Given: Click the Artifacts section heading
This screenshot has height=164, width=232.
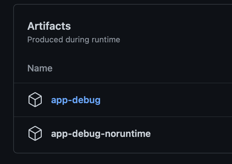Looking at the screenshot, I should pyautogui.click(x=49, y=26).
